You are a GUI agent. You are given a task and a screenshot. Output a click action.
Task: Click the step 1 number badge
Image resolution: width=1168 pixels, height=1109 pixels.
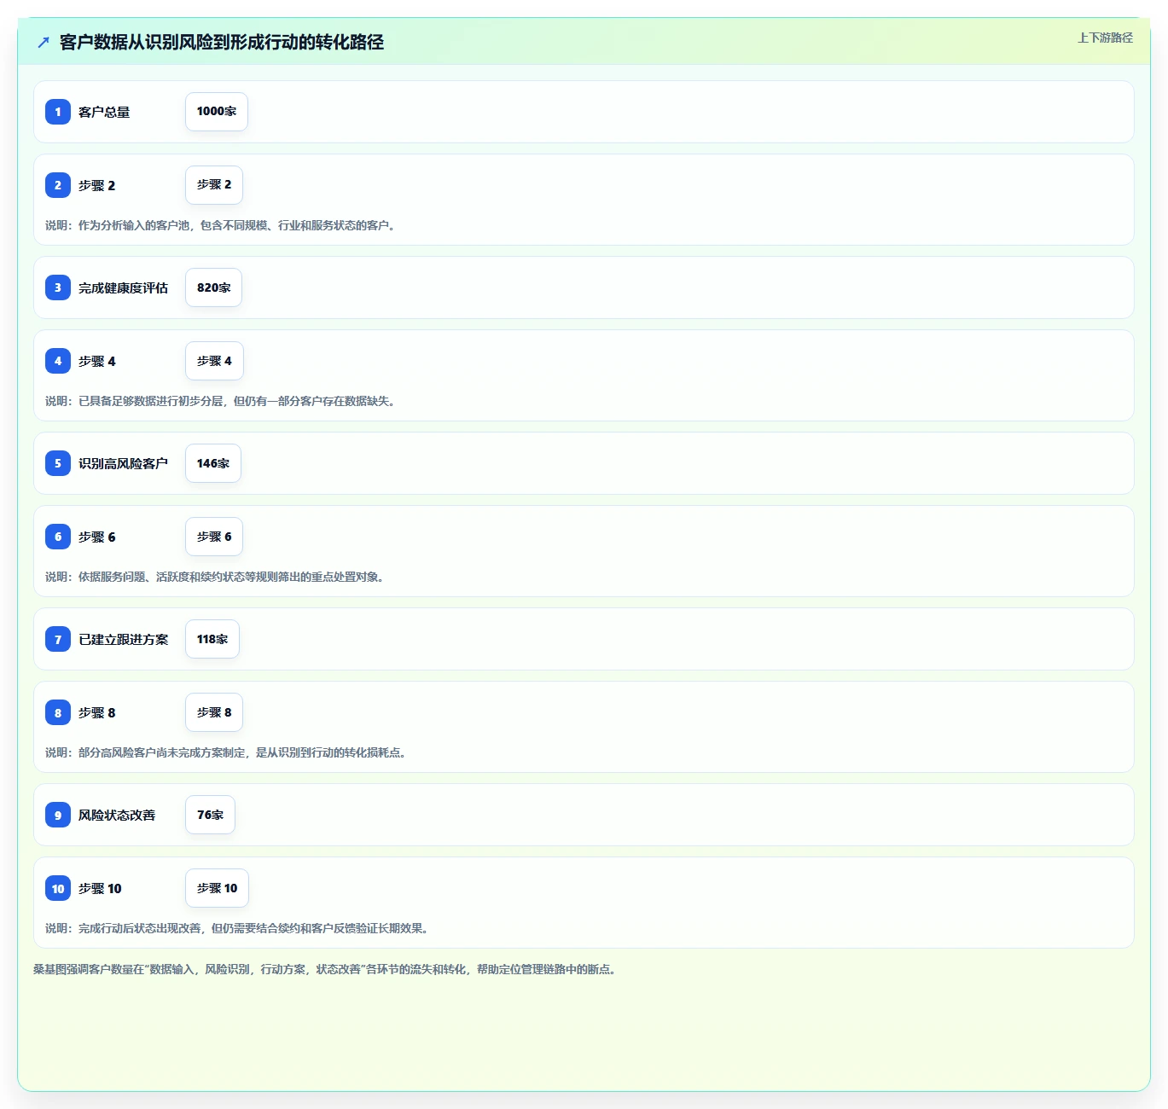tap(58, 112)
